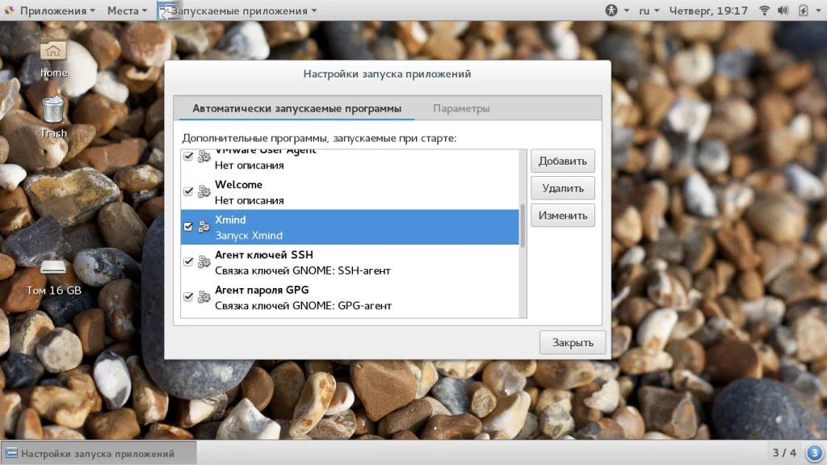This screenshot has height=465, width=827.
Task: Expand the accessibility menu arrow
Action: 627,10
